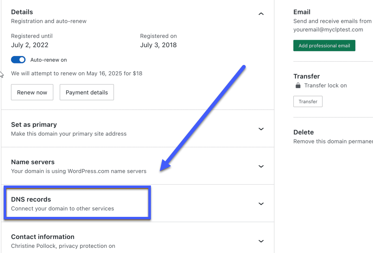Click the outlined Transfer button
The height and width of the screenshot is (253, 373).
coord(308,101)
